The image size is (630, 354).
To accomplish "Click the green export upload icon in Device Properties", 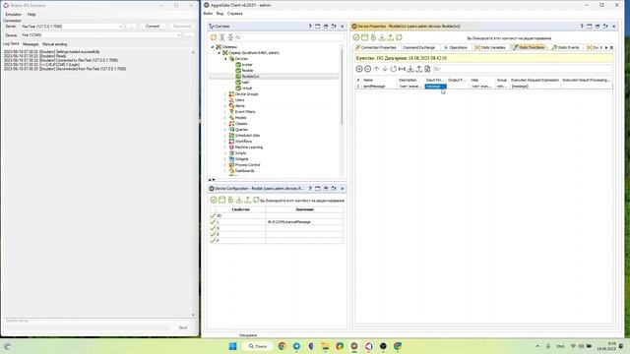I will 390,37.
